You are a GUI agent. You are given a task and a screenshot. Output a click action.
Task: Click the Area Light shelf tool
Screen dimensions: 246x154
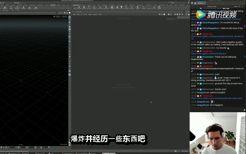coord(89,7)
